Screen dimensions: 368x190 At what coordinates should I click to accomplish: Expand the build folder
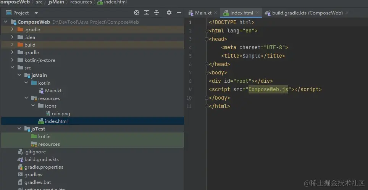(x=12, y=45)
